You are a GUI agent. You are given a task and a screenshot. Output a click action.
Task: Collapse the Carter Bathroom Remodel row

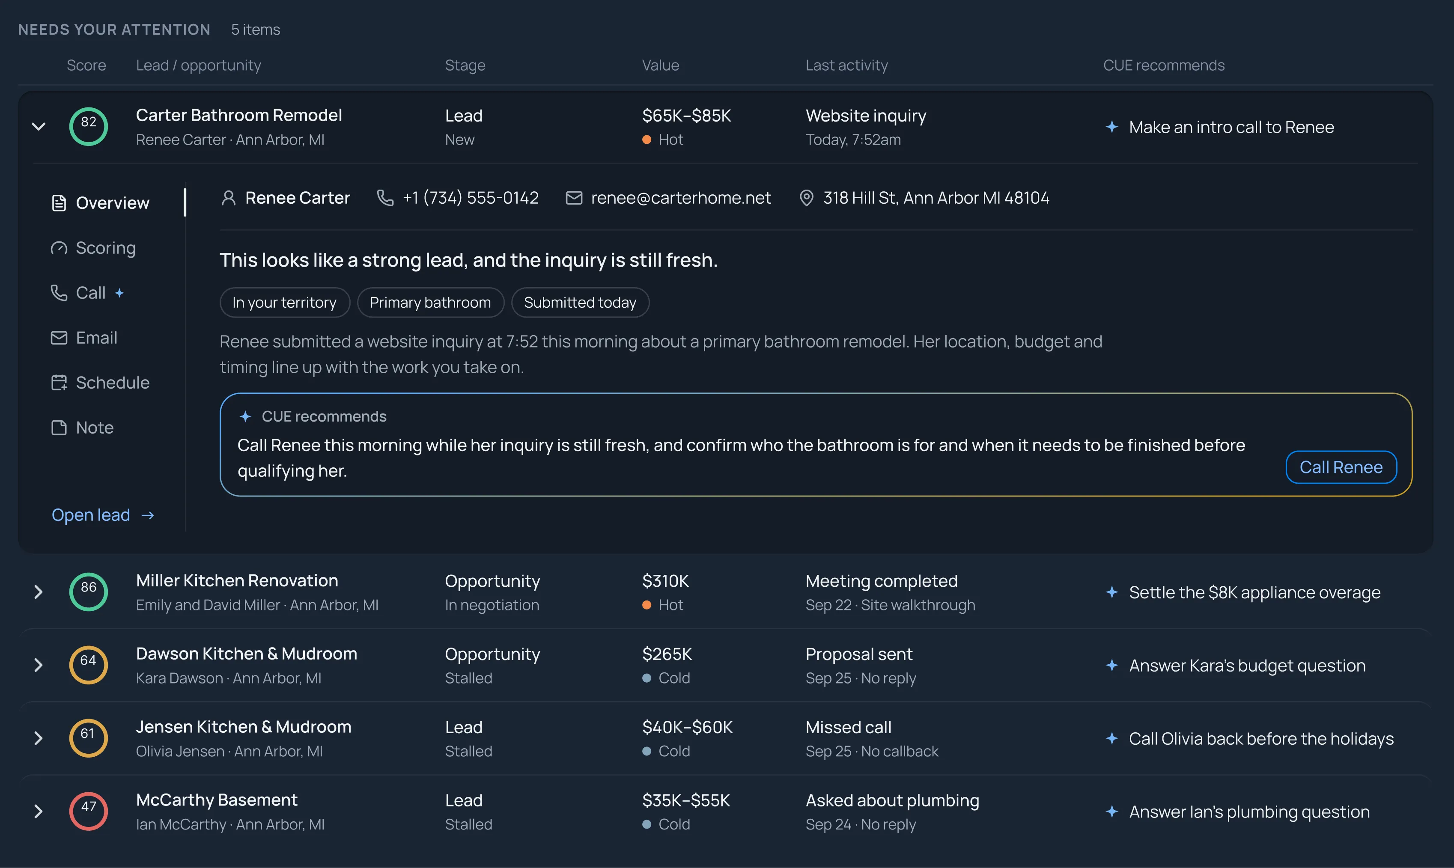pos(39,126)
